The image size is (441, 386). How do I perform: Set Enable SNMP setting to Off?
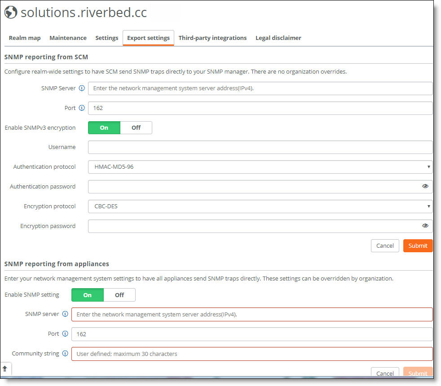click(x=119, y=295)
